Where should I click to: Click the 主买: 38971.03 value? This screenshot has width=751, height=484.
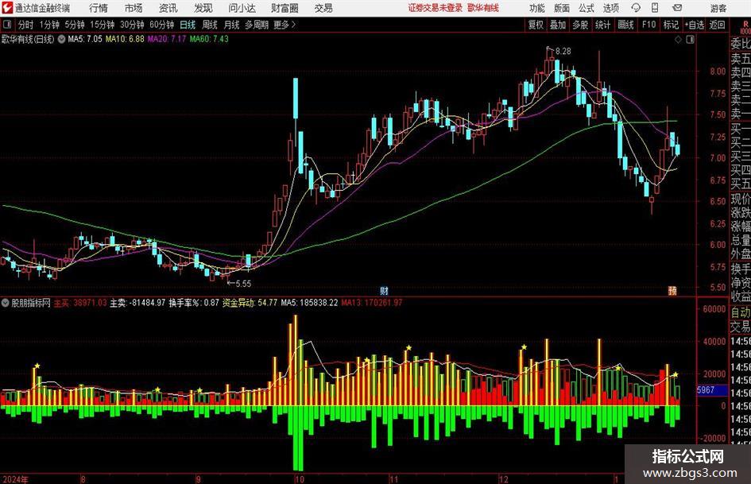(x=80, y=303)
